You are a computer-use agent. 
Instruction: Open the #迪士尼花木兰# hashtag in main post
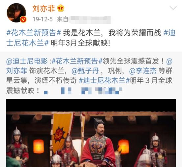pos(91,38)
